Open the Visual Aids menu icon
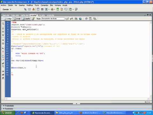Image resolution: width=153 pixels, height=115 pixels. pyautogui.click(x=95, y=19)
